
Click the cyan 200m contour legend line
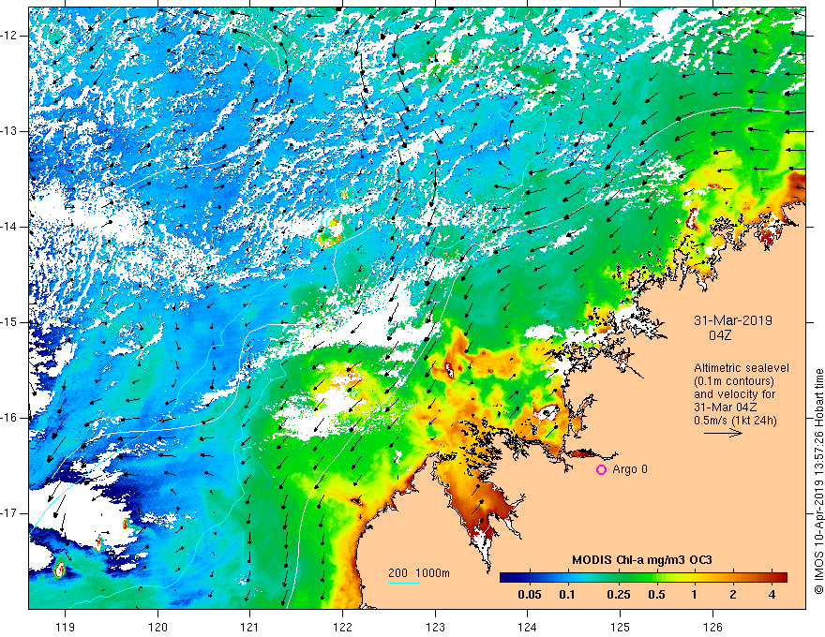(x=403, y=583)
